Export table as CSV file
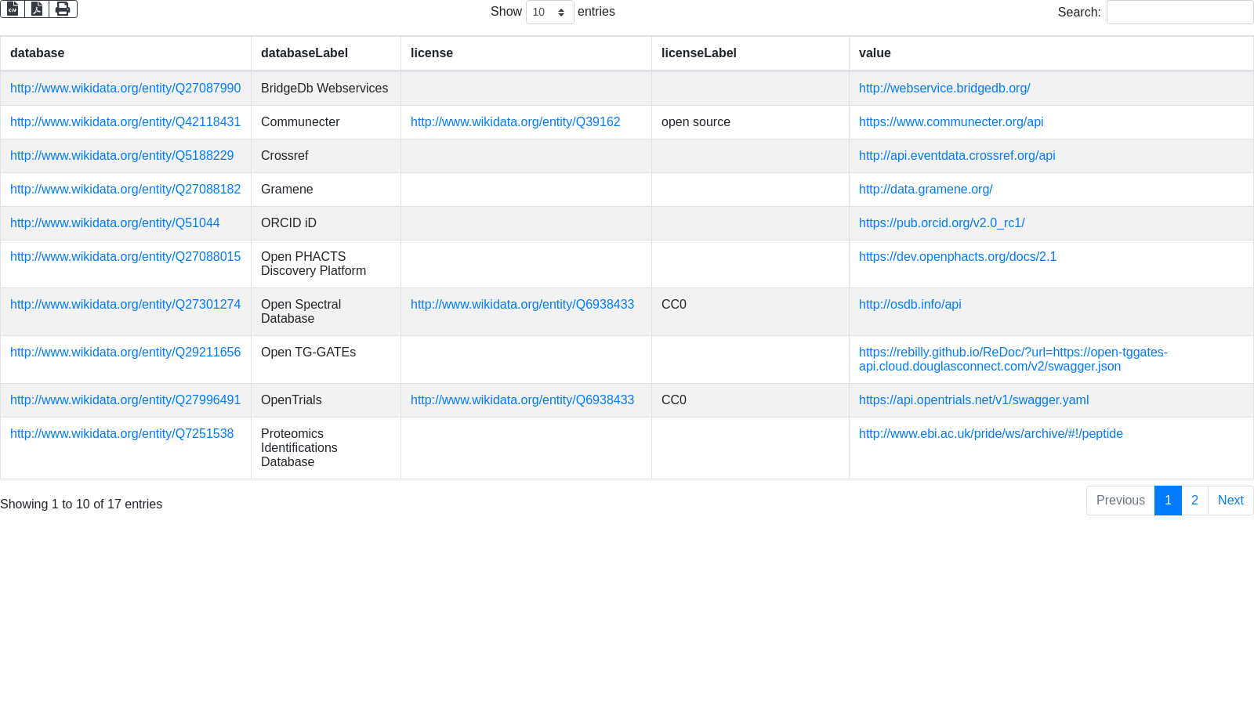 13,9
